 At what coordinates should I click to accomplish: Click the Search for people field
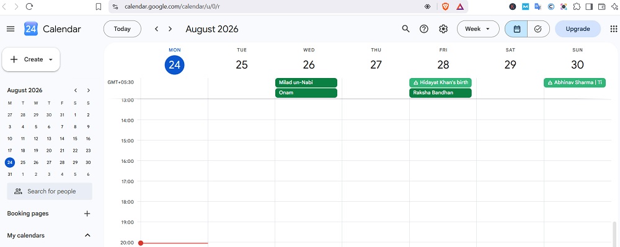pyautogui.click(x=50, y=191)
